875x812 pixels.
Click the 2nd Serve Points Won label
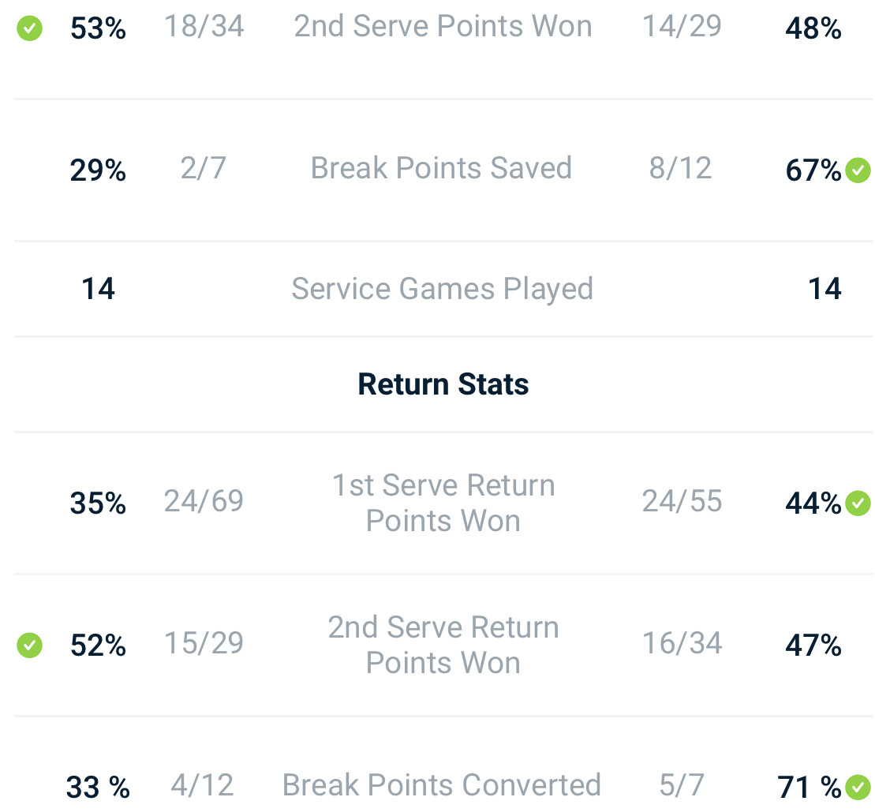(443, 27)
